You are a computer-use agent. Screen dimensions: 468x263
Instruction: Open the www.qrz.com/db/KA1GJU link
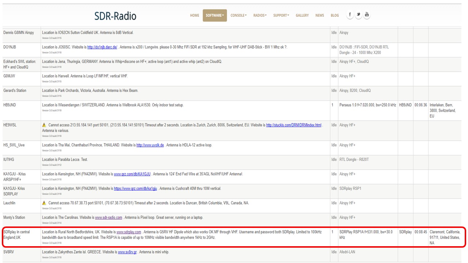(x=132, y=174)
